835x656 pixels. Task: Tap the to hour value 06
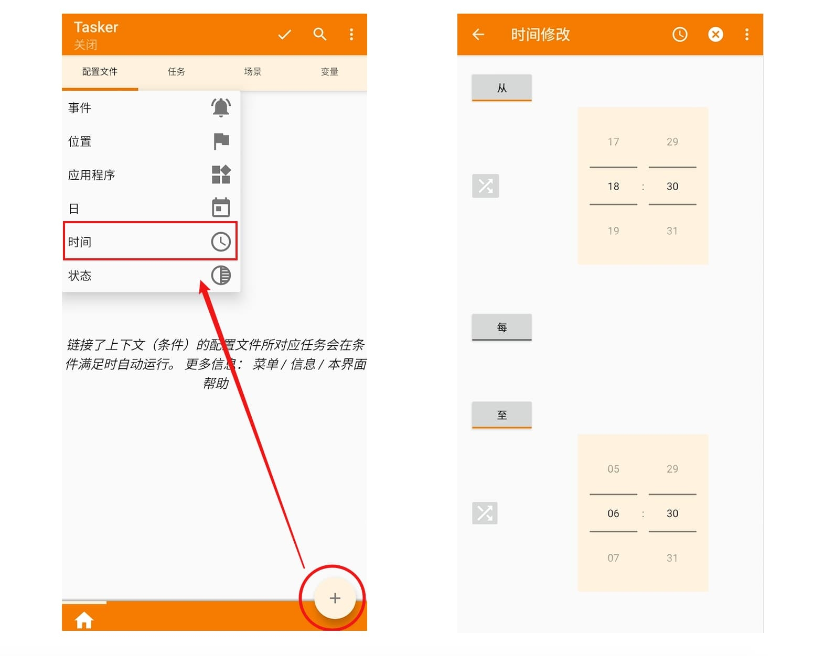614,513
